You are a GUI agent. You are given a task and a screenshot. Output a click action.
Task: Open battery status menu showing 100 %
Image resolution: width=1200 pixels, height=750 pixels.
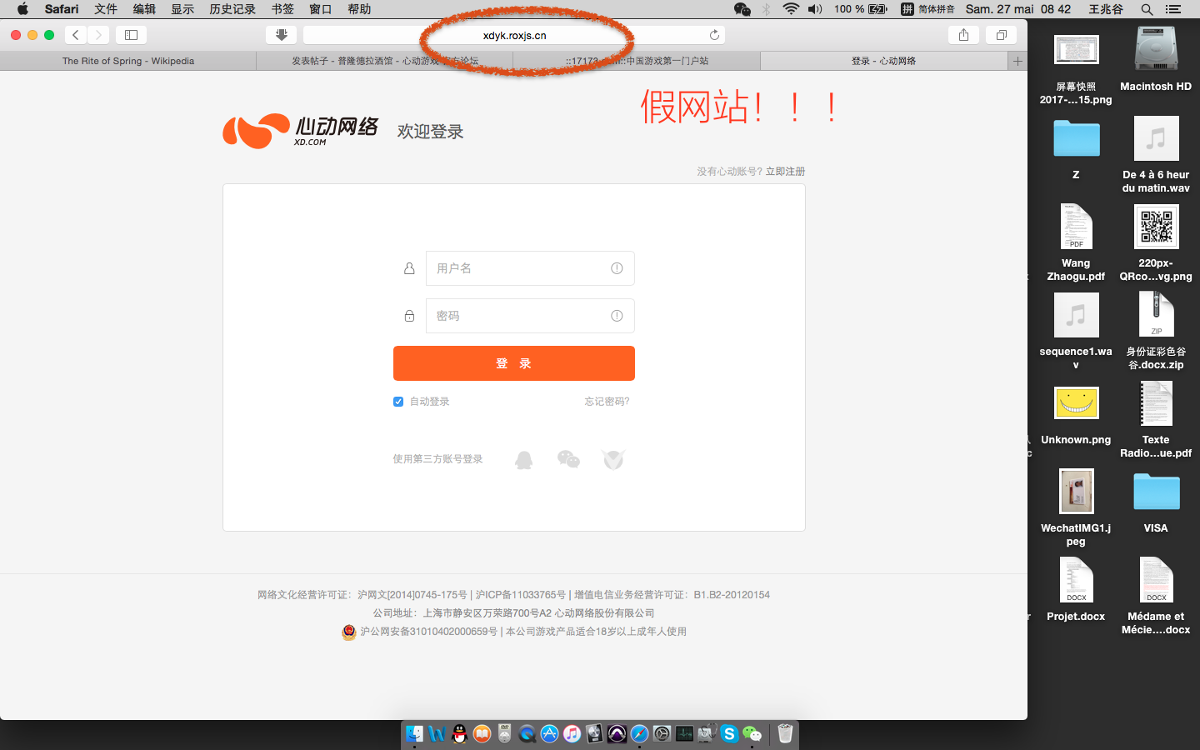(x=861, y=9)
